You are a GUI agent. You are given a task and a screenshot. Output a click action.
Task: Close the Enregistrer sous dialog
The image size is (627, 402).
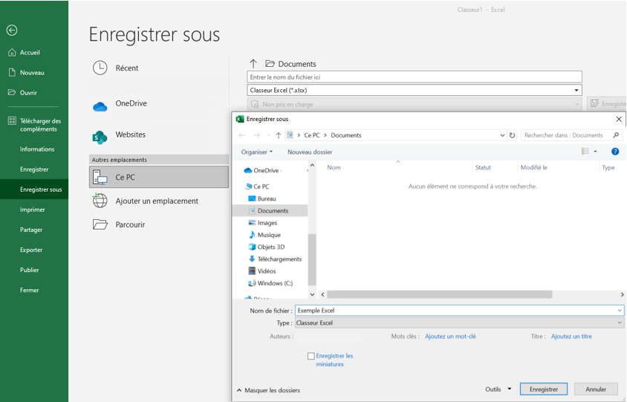[619, 119]
